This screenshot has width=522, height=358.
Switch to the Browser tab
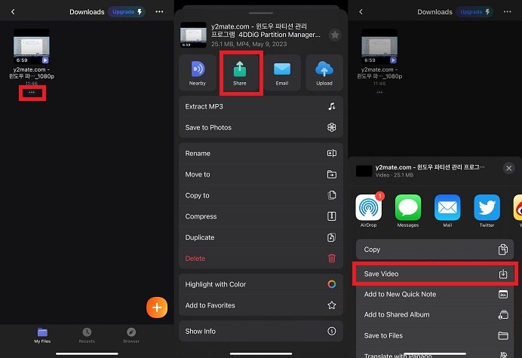pos(131,335)
